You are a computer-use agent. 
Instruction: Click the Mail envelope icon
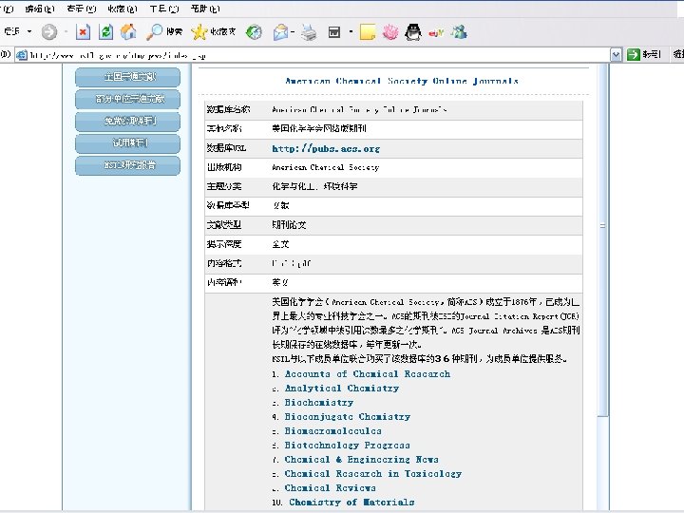(x=280, y=32)
